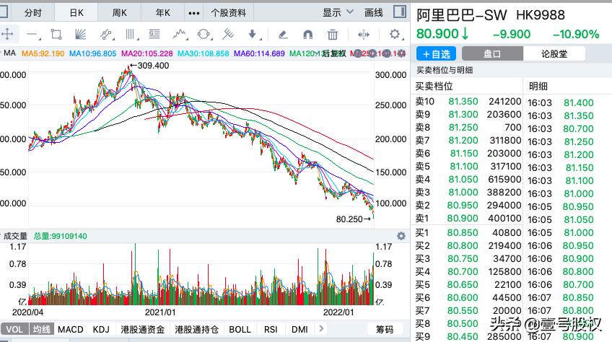Viewport: 612px width, 342px height.
Task: Switch to 日K daily candlestick tab
Action: click(x=76, y=13)
